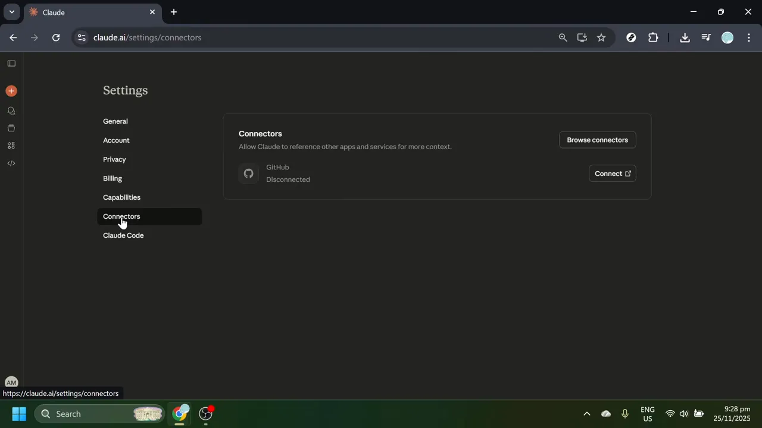Image resolution: width=762 pixels, height=428 pixels.
Task: Open the ENG US language switcher
Action: 648,414
